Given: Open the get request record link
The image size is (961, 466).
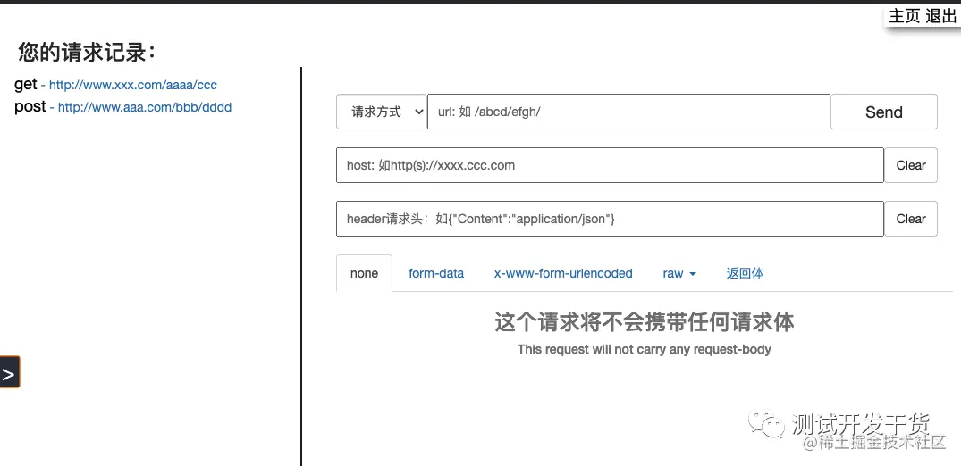Looking at the screenshot, I should click(133, 85).
